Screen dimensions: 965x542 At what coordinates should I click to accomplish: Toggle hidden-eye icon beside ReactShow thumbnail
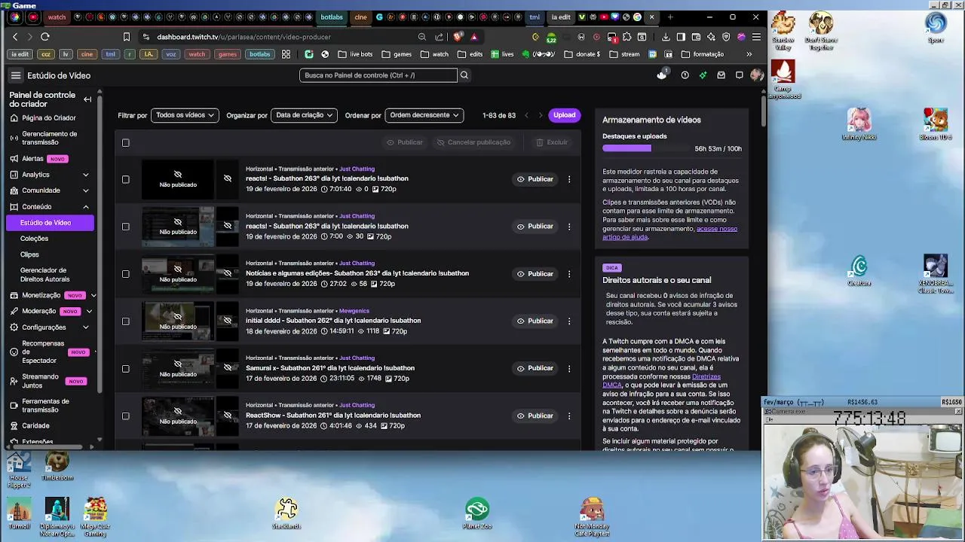pyautogui.click(x=228, y=416)
